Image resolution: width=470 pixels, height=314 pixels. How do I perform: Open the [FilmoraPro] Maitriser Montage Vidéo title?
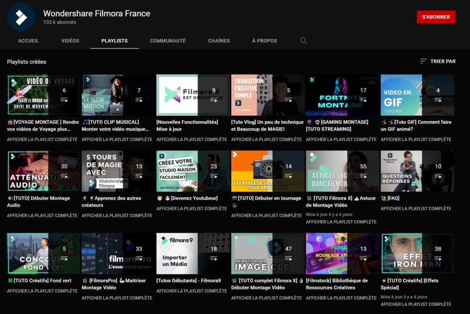[x=114, y=284]
